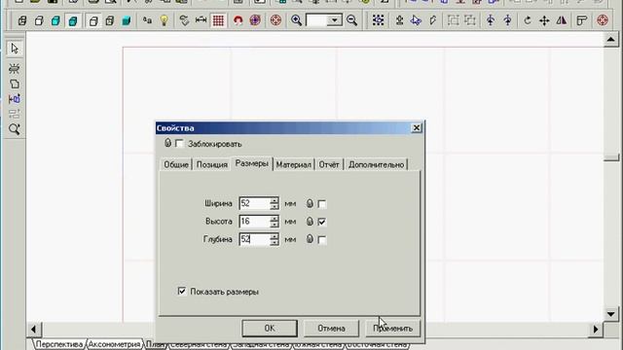Image resolution: width=623 pixels, height=350 pixels.
Task: Click into the Высота value field
Action: tap(255, 222)
